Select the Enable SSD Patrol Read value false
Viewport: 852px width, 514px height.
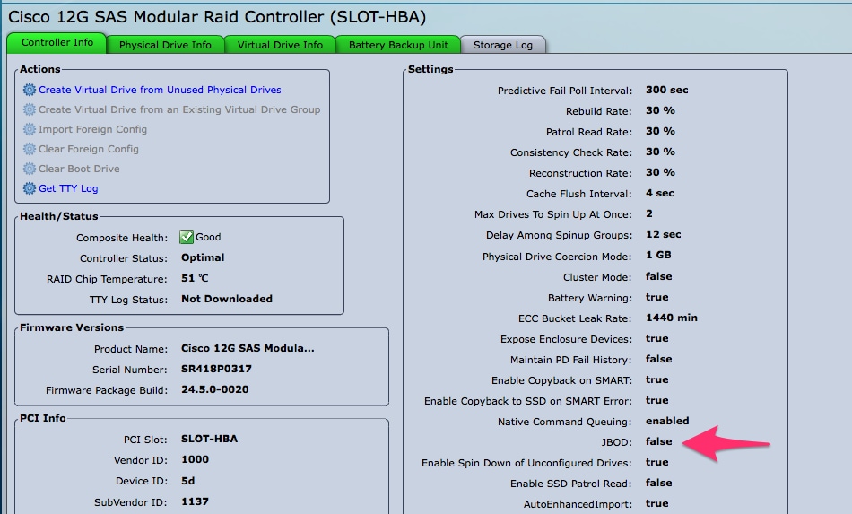(x=658, y=483)
